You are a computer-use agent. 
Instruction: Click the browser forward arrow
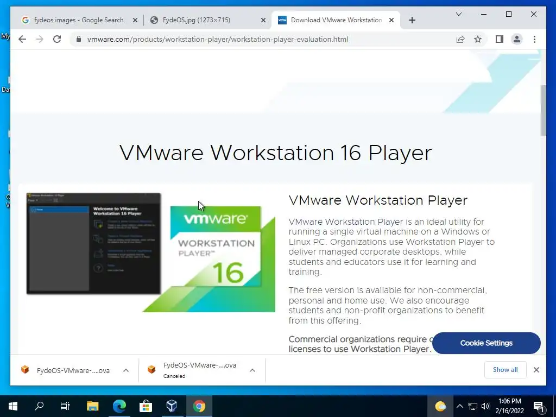[x=40, y=39]
